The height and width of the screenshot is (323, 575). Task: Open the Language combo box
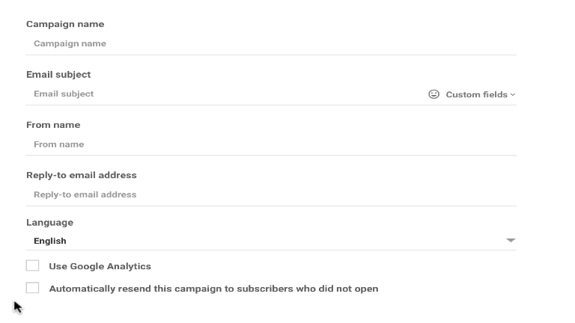pos(271,241)
